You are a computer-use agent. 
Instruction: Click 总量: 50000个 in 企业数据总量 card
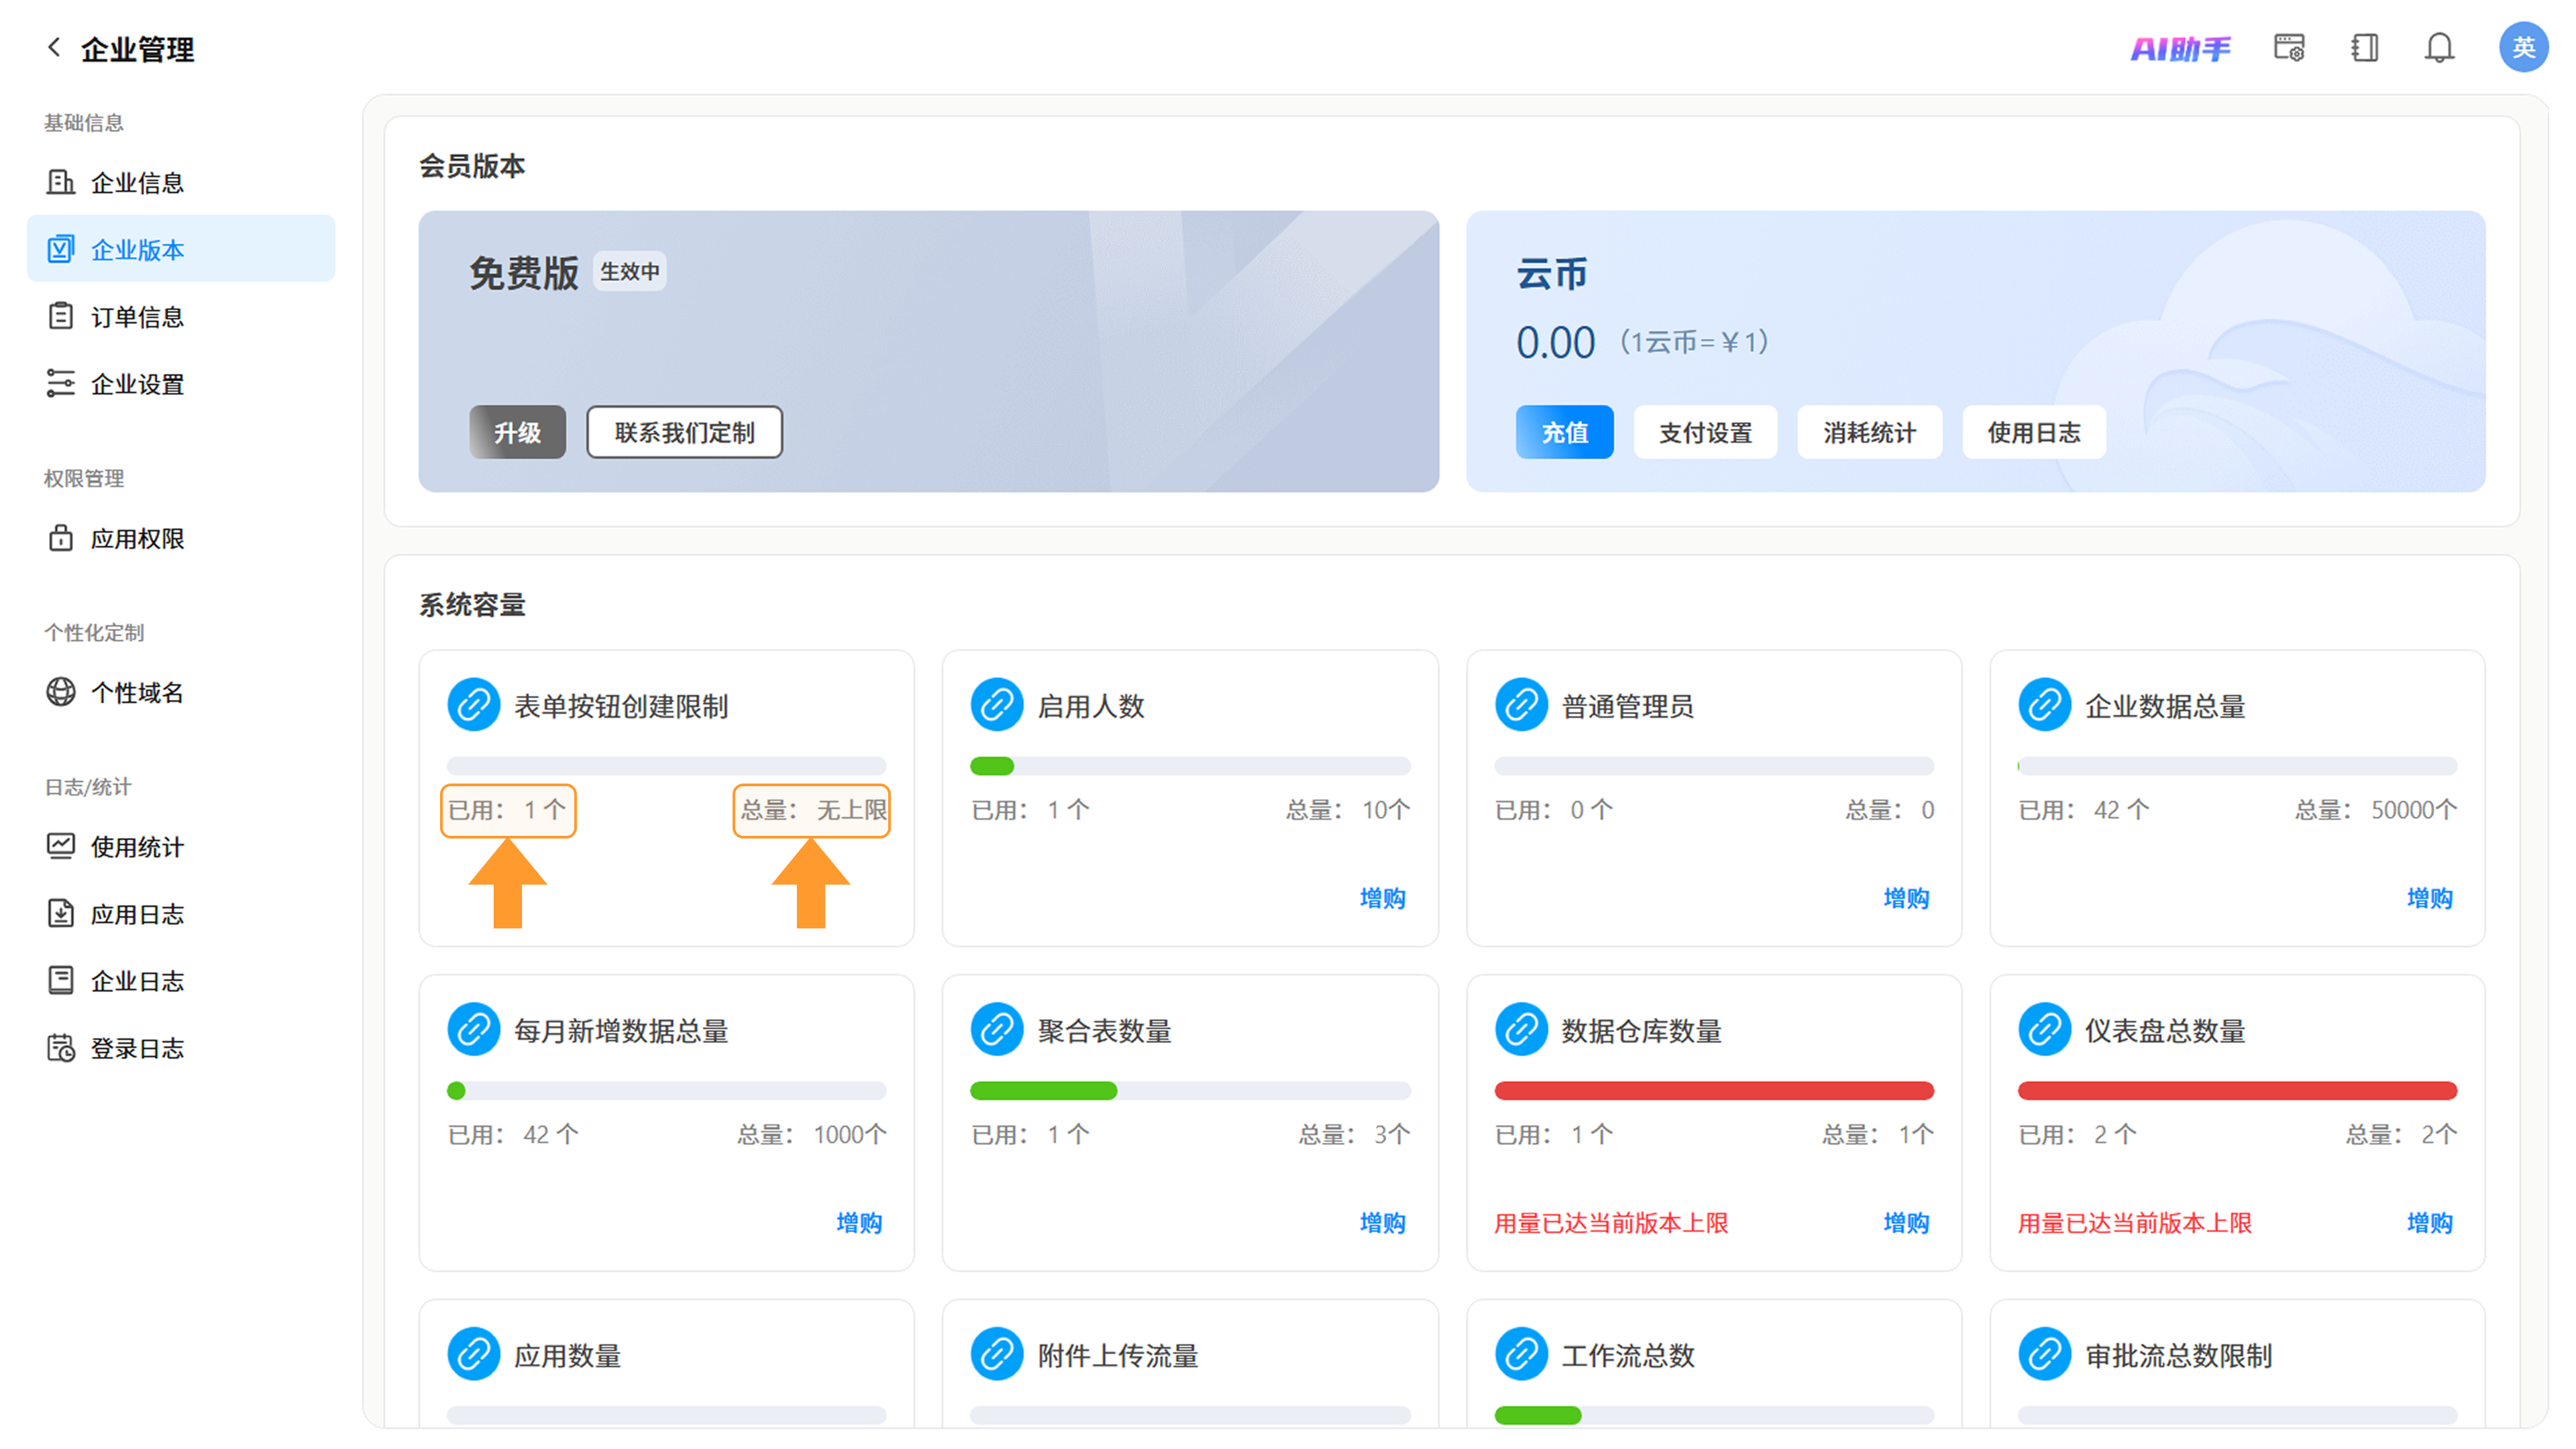point(2375,809)
